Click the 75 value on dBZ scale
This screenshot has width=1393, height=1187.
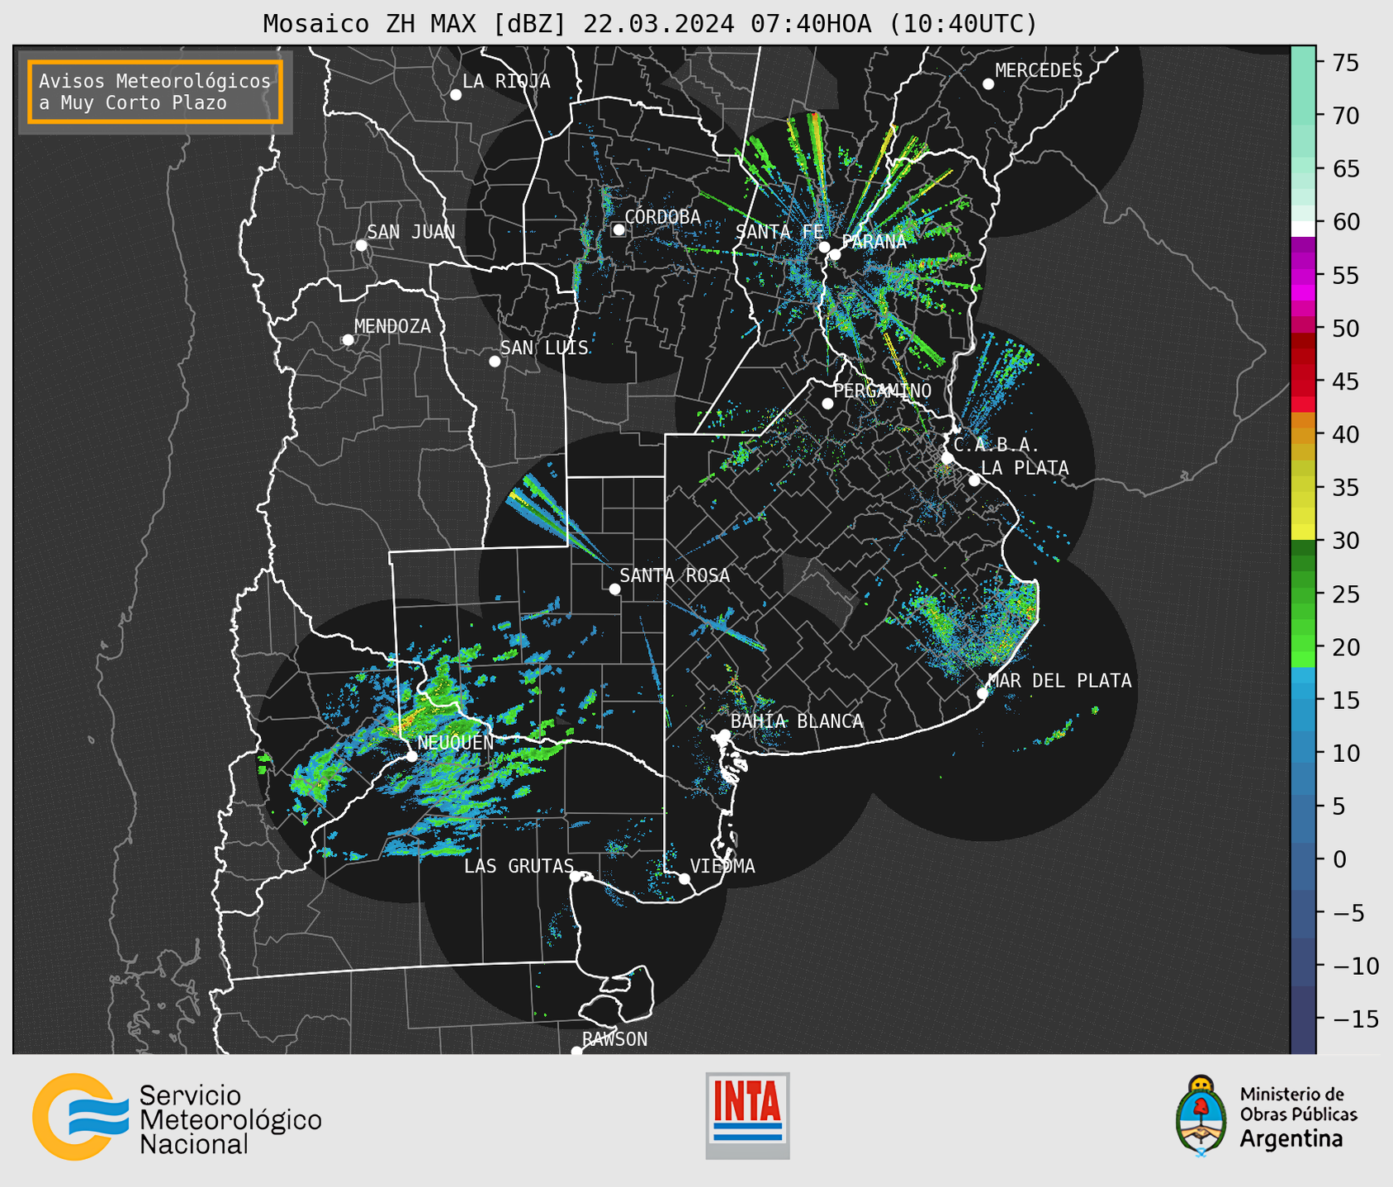[x=1345, y=63]
